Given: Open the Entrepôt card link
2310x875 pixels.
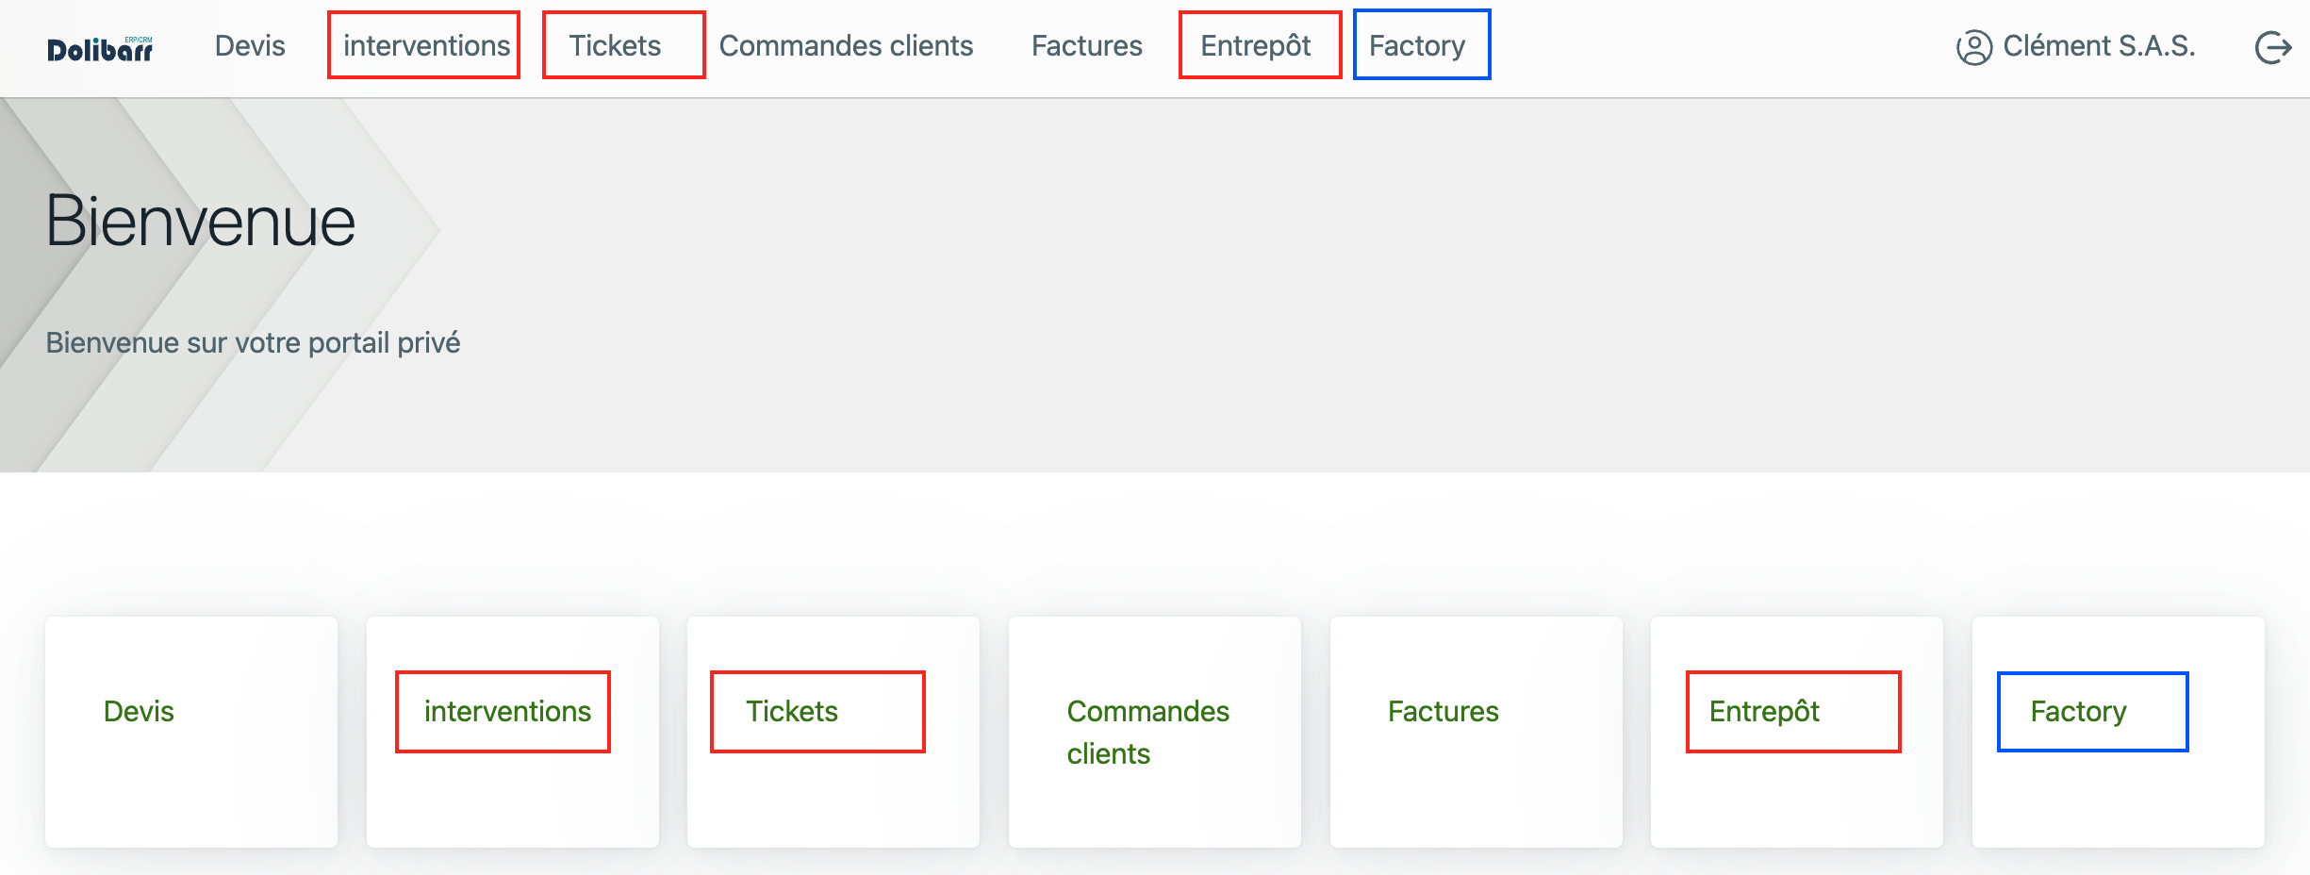Looking at the screenshot, I should (x=1764, y=711).
